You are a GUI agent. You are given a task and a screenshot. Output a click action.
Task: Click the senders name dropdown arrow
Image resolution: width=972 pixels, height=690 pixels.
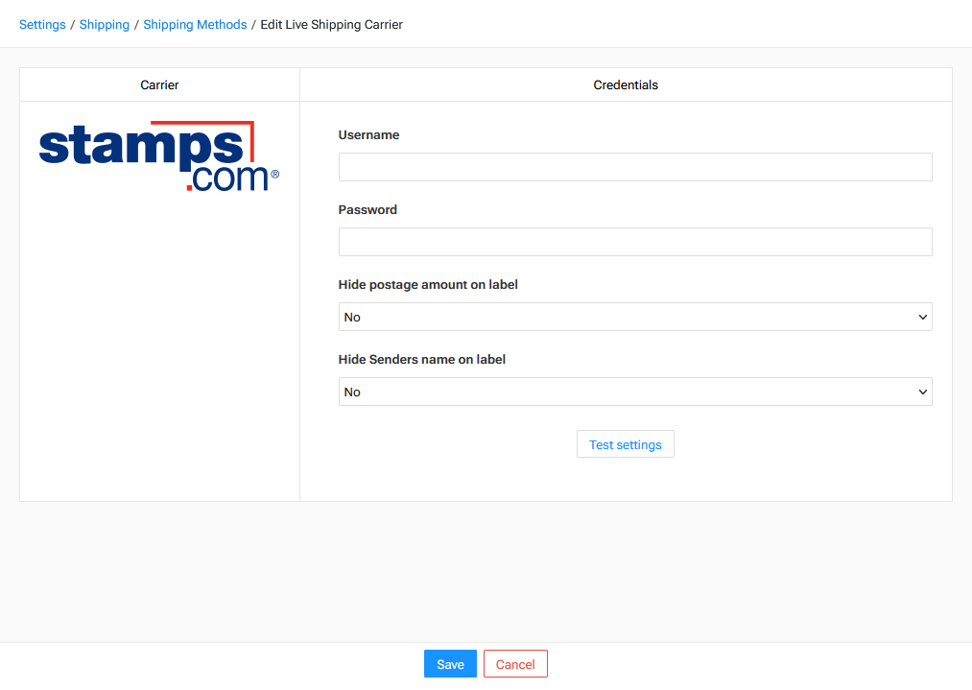(922, 392)
